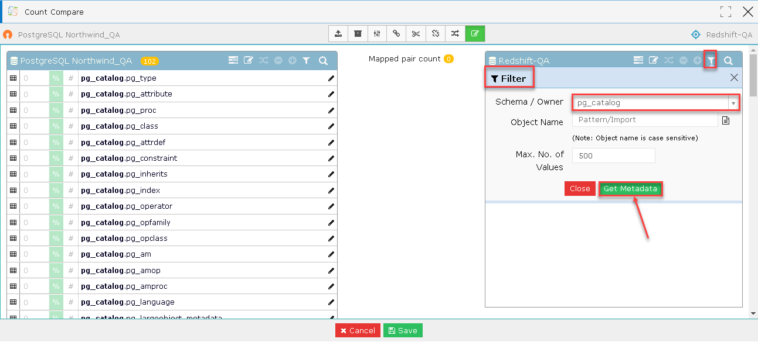Click the Save button

(403, 330)
